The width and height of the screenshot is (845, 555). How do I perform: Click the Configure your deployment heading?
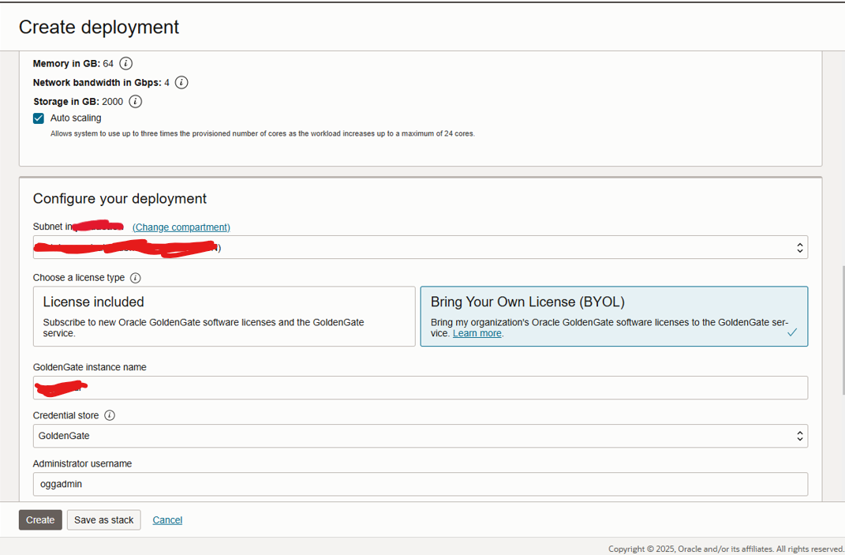click(120, 198)
